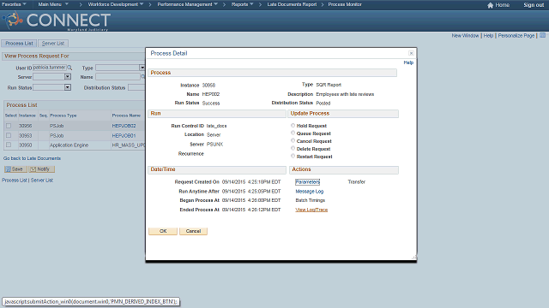This screenshot has width=549, height=308.
Task: Open New Window link
Action: (465, 36)
